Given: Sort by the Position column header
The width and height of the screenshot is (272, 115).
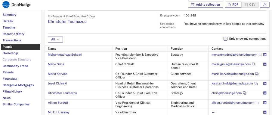Looking at the screenshot, I should 121,49.
